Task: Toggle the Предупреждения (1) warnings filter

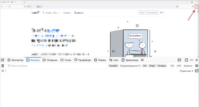Action: [130, 66]
